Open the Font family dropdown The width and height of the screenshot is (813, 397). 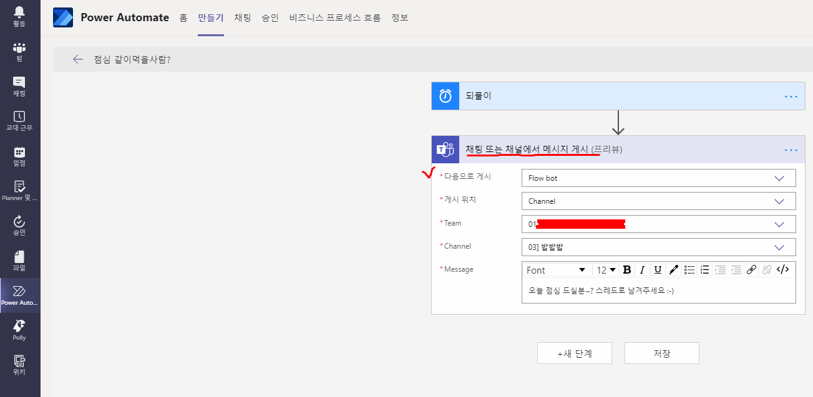pos(557,270)
